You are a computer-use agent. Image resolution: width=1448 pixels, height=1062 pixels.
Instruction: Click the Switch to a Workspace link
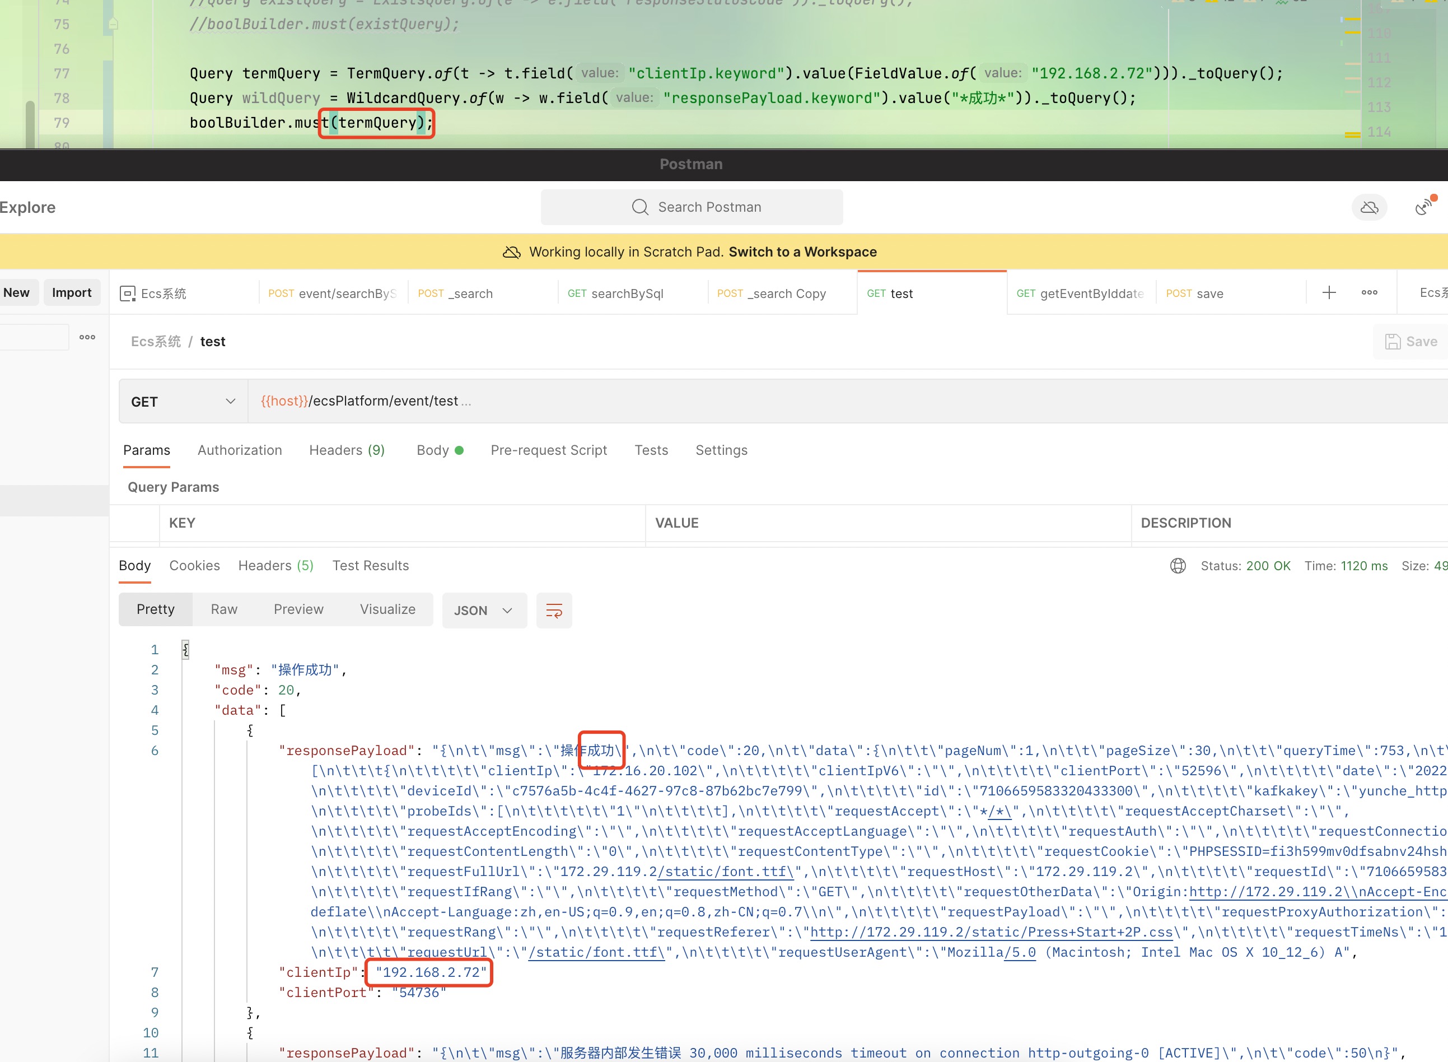[803, 252]
